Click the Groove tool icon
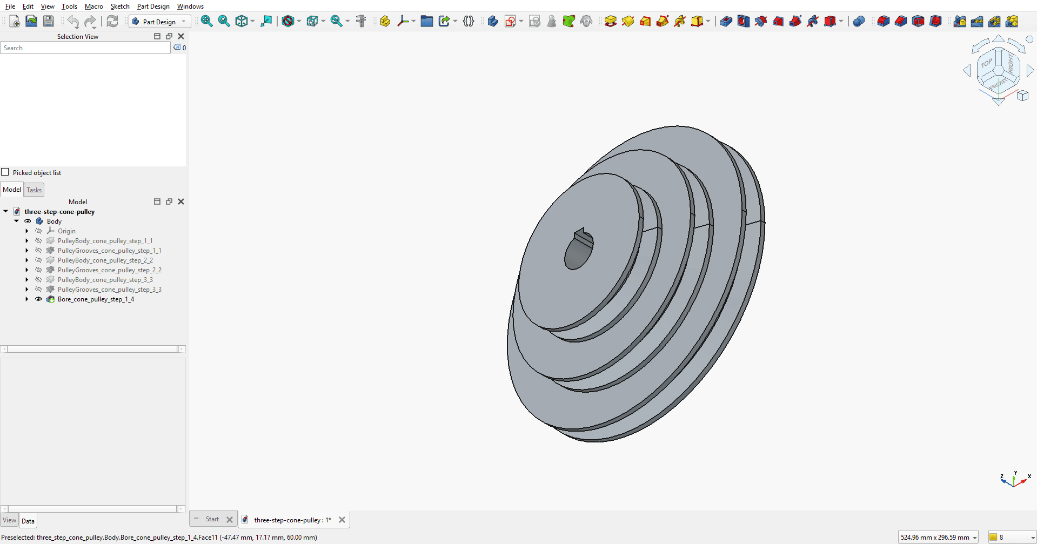 tap(760, 21)
